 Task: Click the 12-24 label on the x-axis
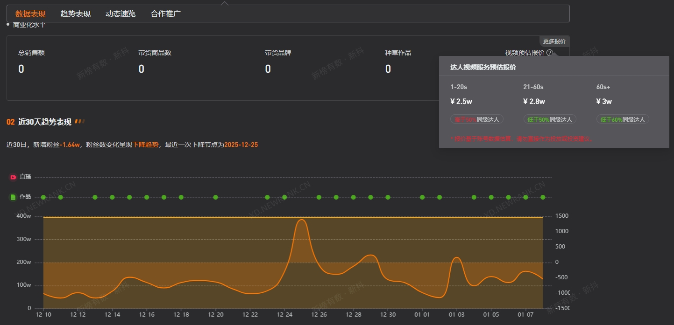click(x=284, y=315)
